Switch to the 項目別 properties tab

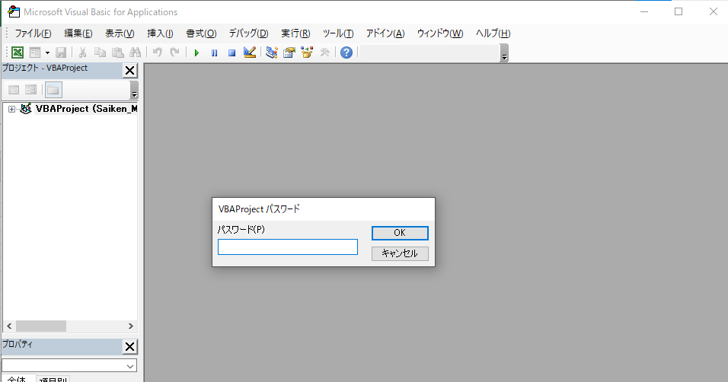tap(53, 380)
